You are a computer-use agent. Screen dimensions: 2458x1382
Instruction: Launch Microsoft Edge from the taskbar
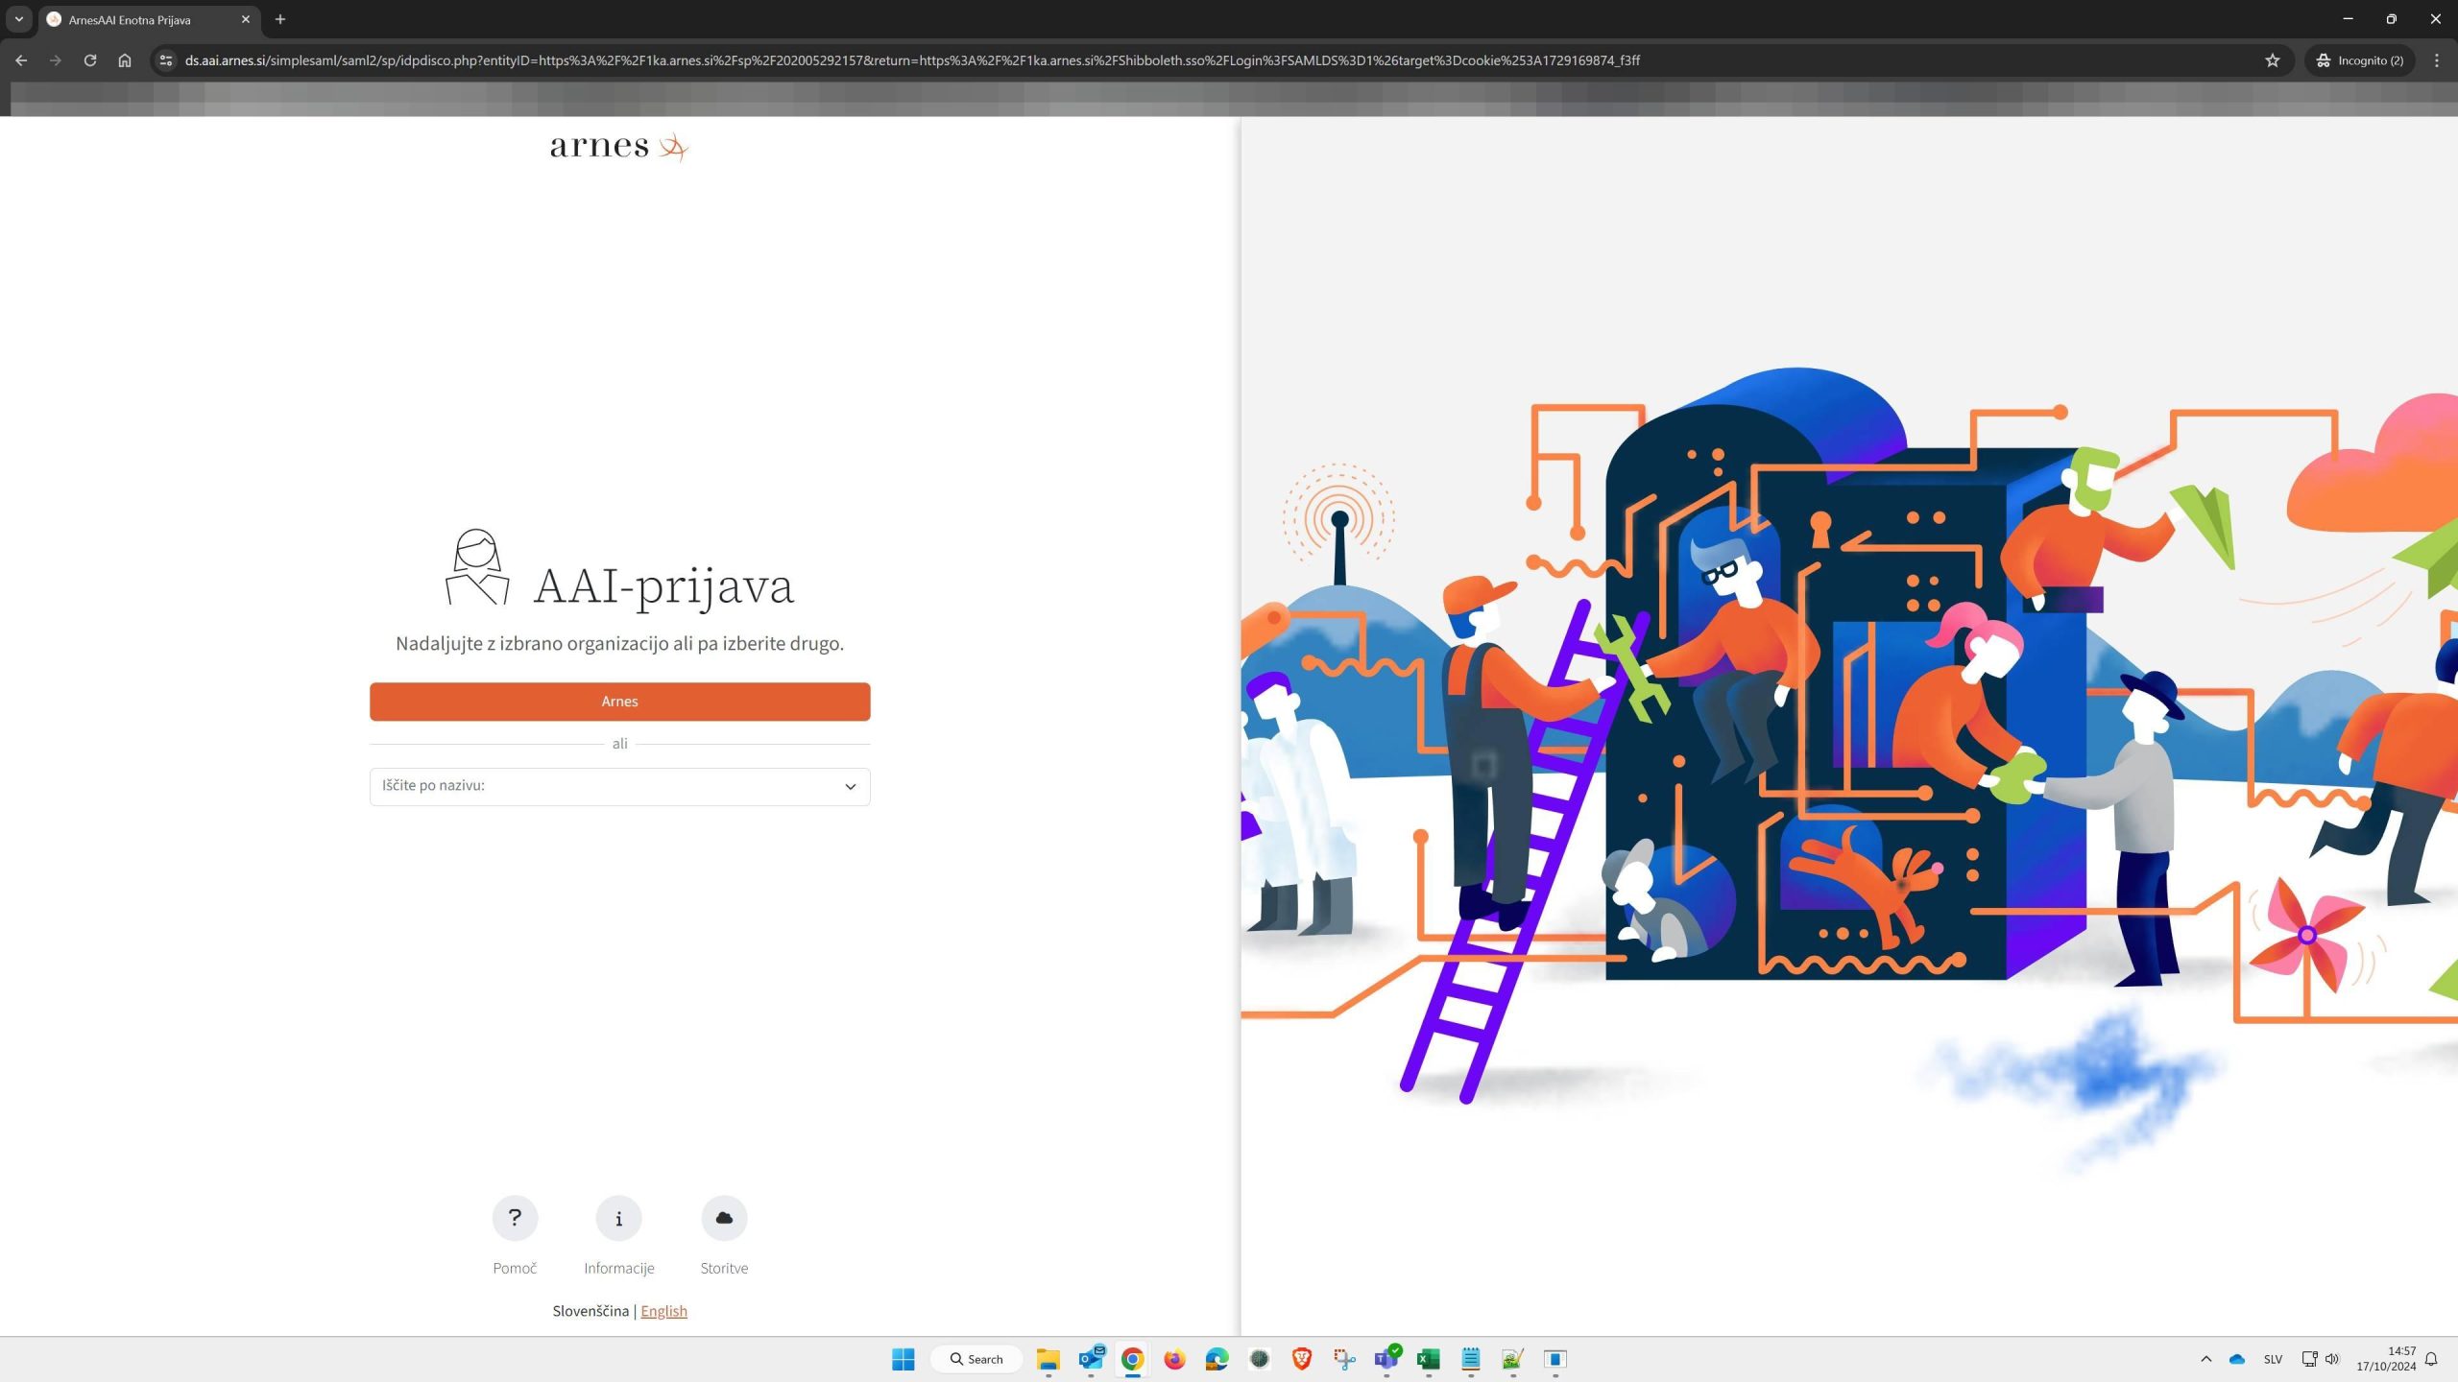(1217, 1359)
